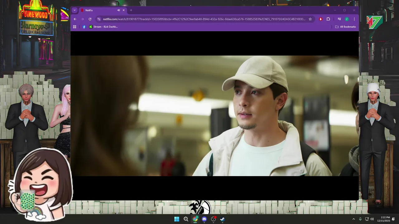
Task: Go back to the previous page
Action: 75,19
